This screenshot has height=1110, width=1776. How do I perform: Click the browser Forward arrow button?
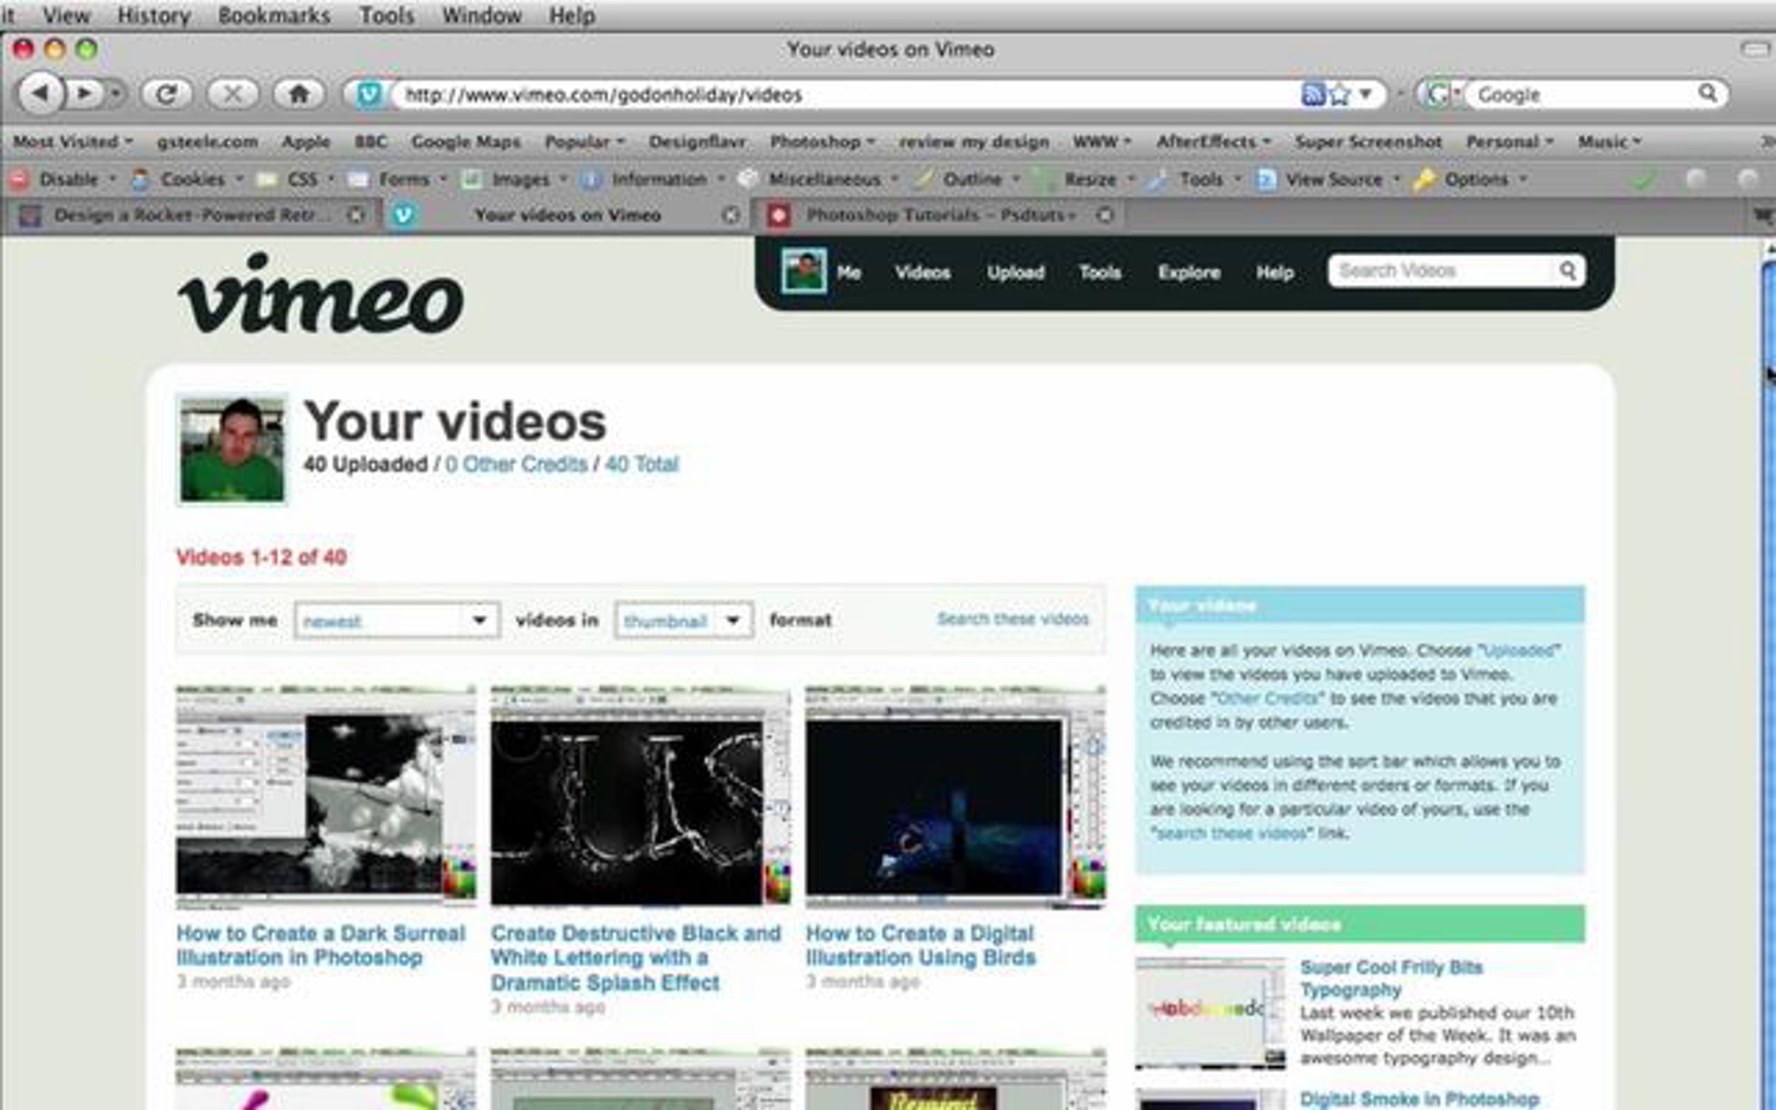pos(84,94)
